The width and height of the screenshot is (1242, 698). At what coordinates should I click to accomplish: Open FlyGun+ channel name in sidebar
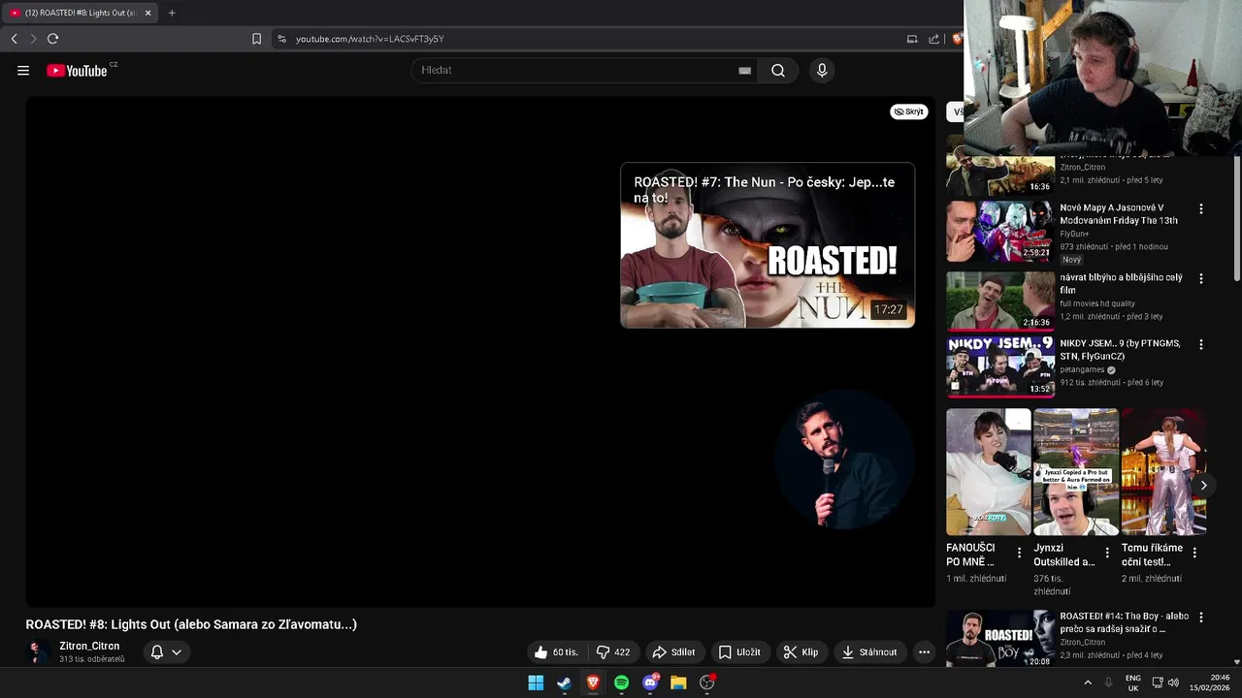tap(1074, 234)
